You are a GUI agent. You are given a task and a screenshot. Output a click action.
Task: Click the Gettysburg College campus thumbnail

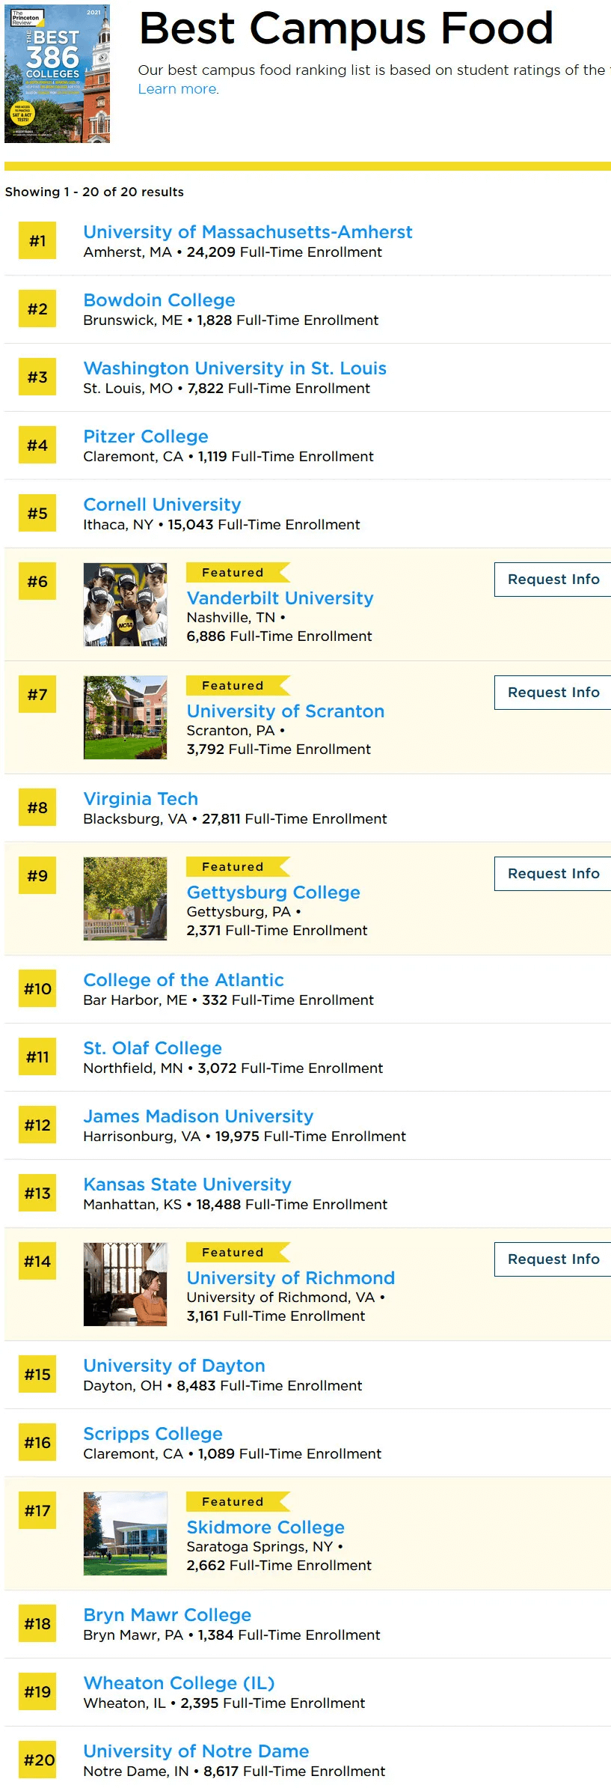pyautogui.click(x=125, y=898)
